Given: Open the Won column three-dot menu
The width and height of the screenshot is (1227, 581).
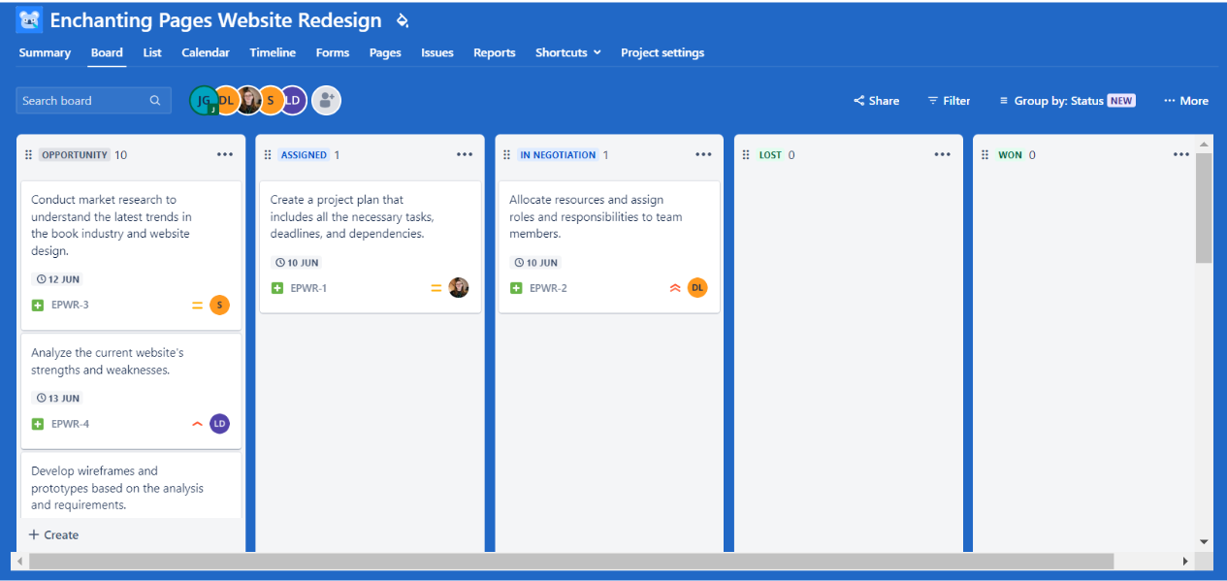Looking at the screenshot, I should tap(1181, 154).
